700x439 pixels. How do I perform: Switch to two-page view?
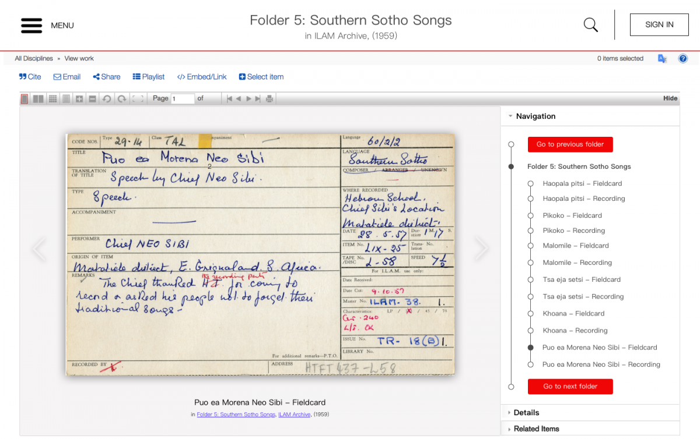[38, 99]
